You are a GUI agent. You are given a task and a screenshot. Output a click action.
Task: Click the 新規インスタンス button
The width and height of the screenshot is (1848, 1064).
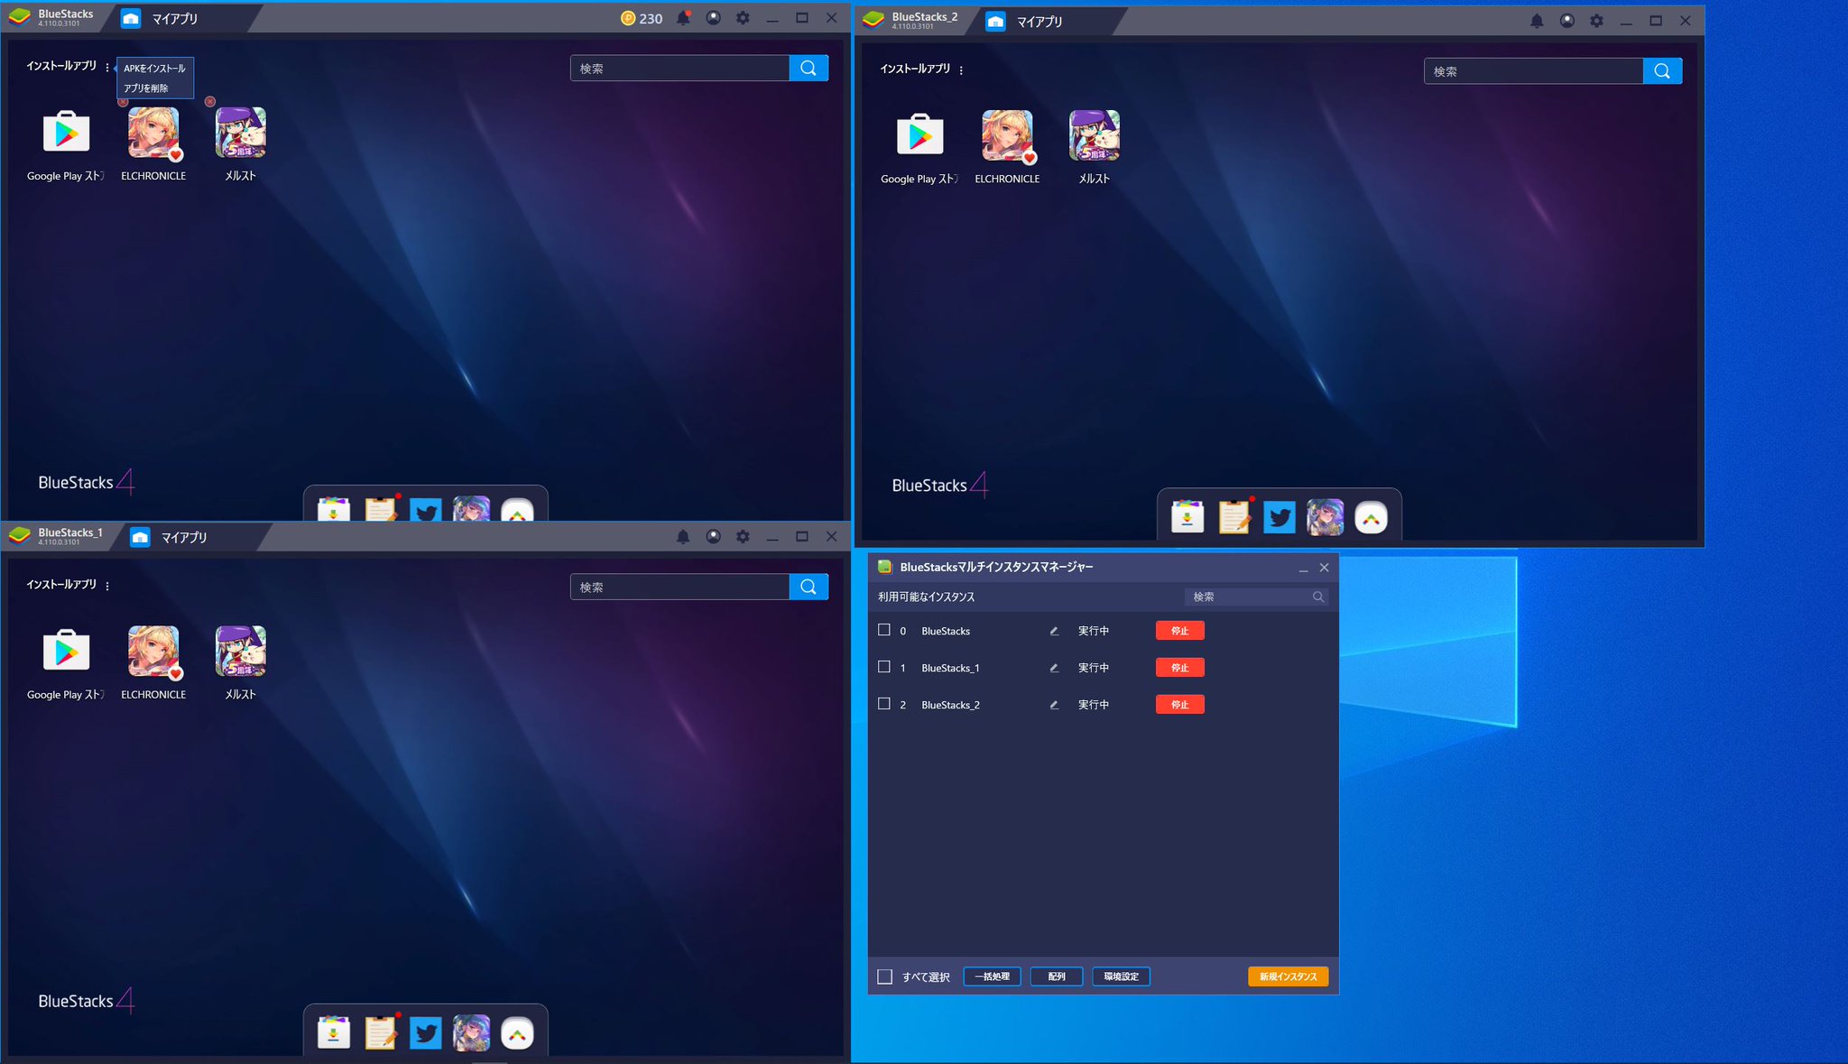click(x=1288, y=976)
